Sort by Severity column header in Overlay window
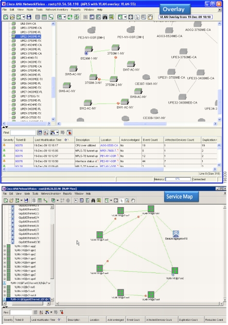 [8, 140]
